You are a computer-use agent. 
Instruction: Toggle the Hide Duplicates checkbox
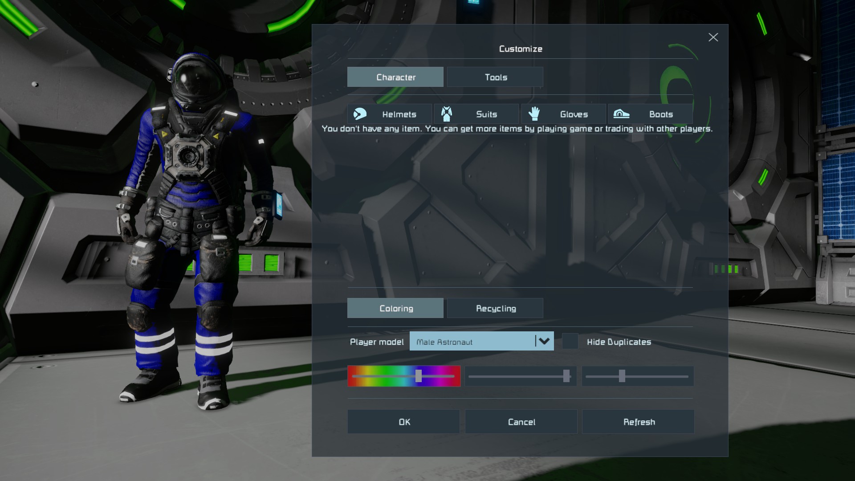pos(570,342)
